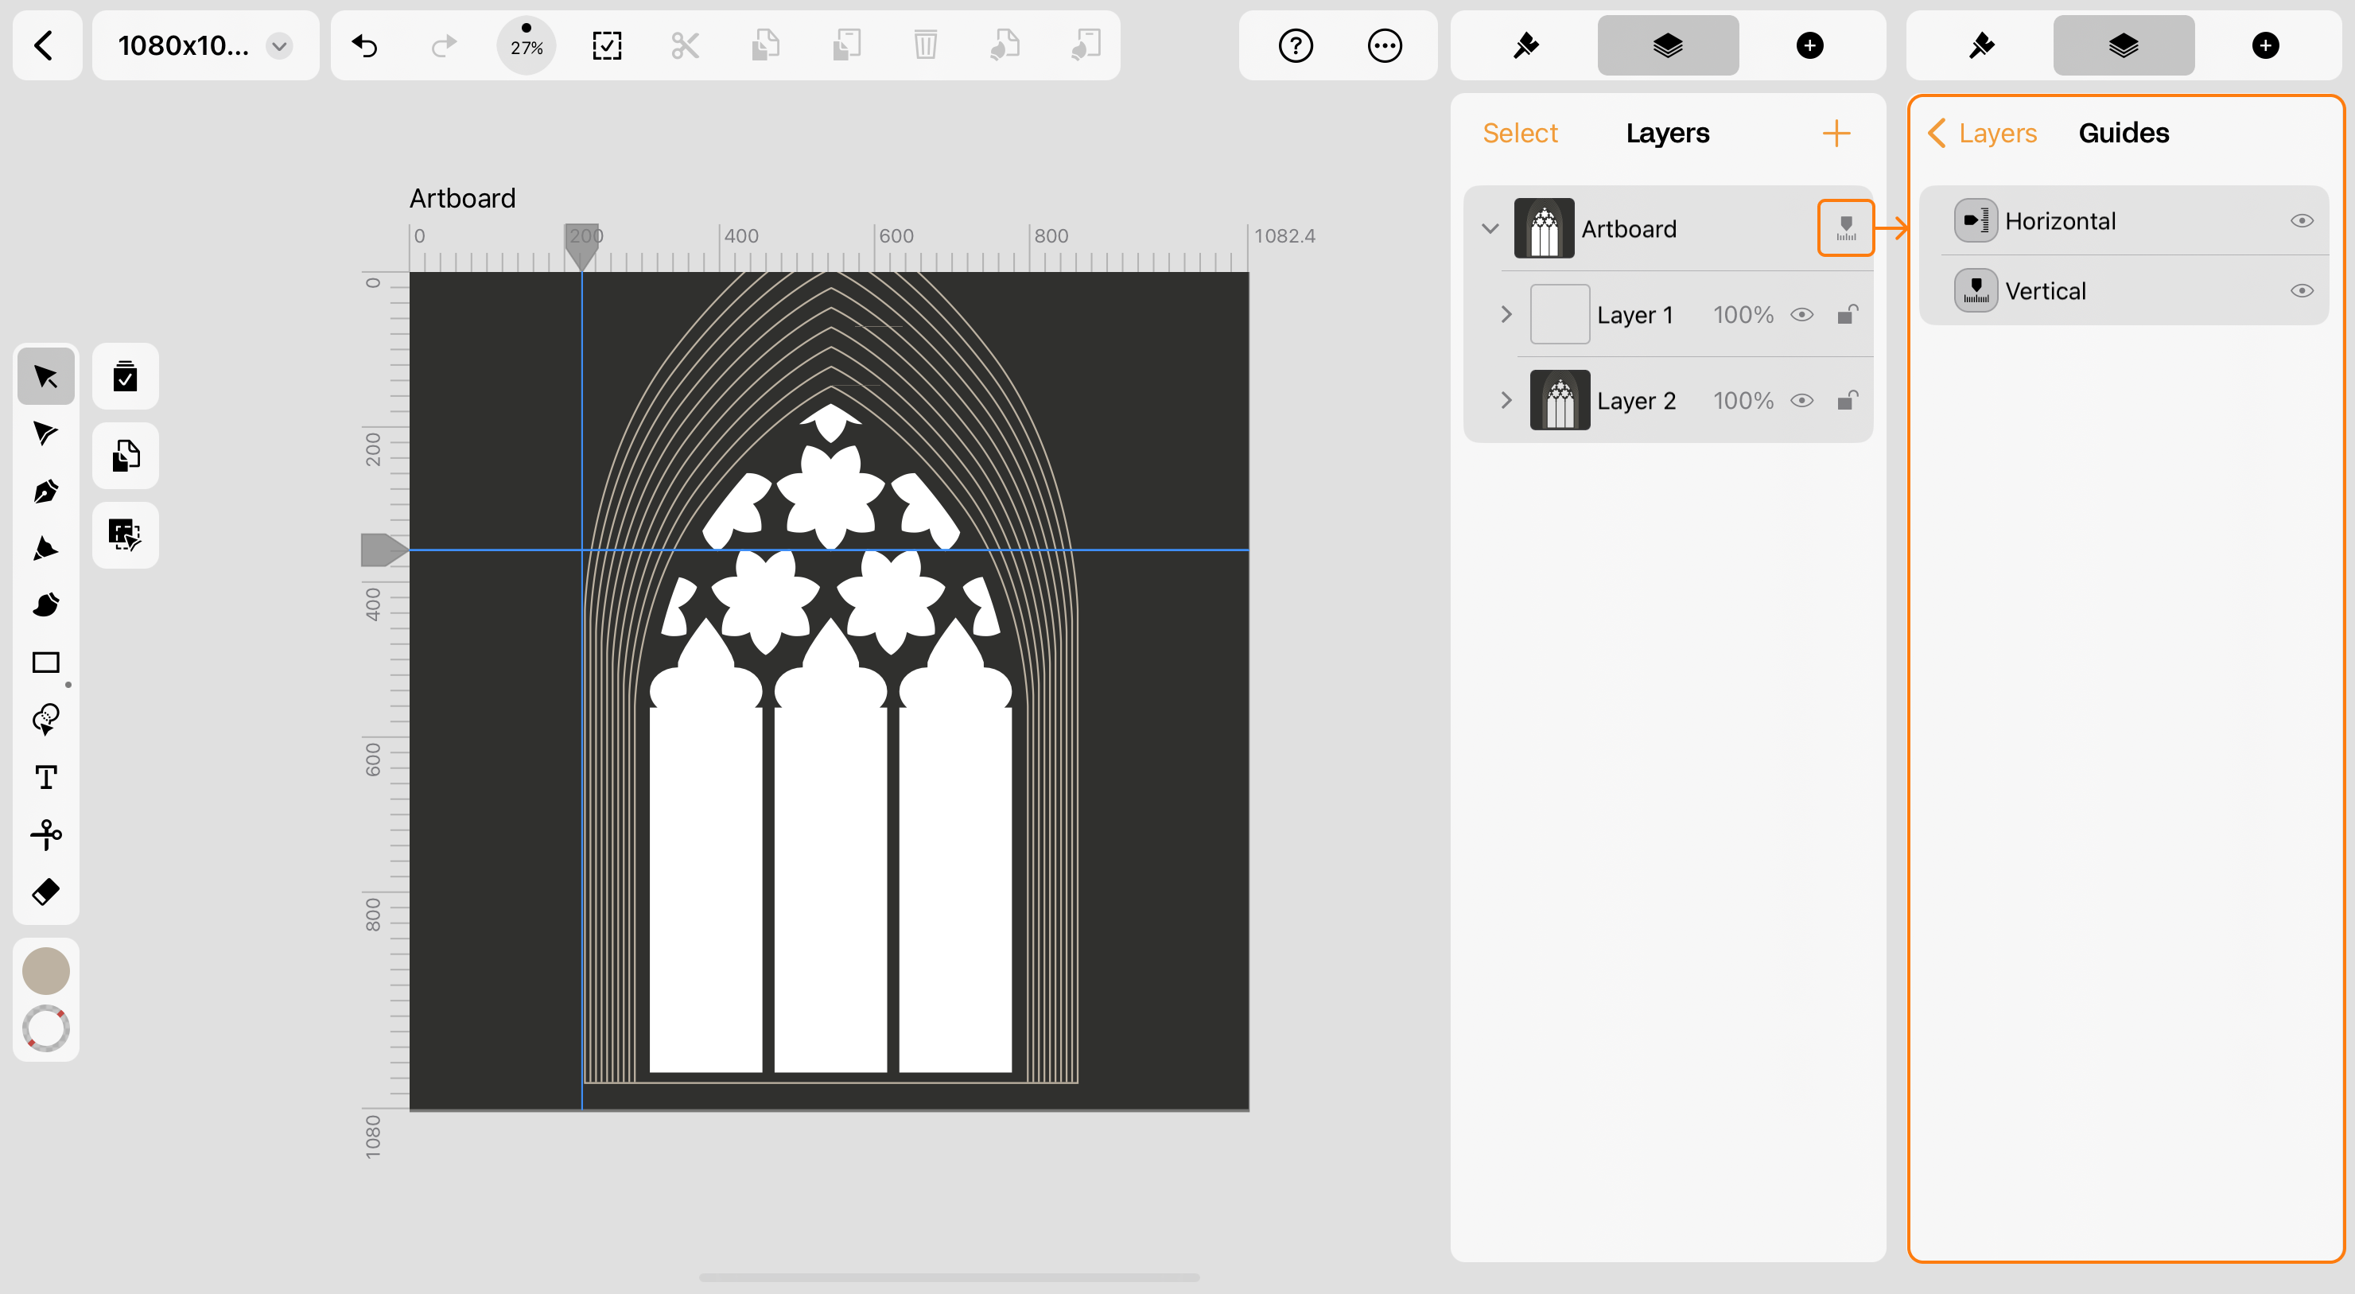
Task: Select the Text tool
Action: tap(45, 777)
